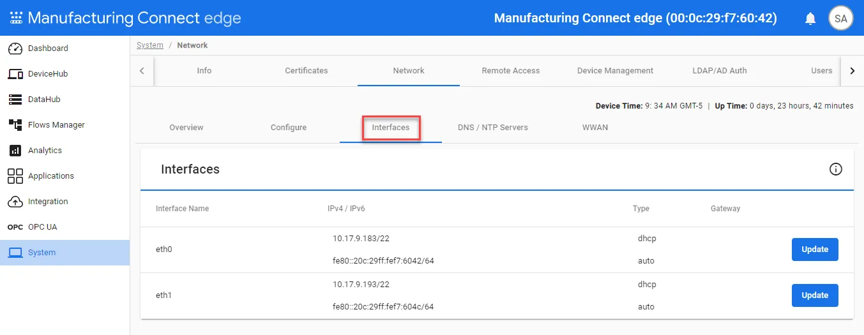Open the Device Management tab
Image resolution: width=864 pixels, height=335 pixels.
click(x=615, y=71)
